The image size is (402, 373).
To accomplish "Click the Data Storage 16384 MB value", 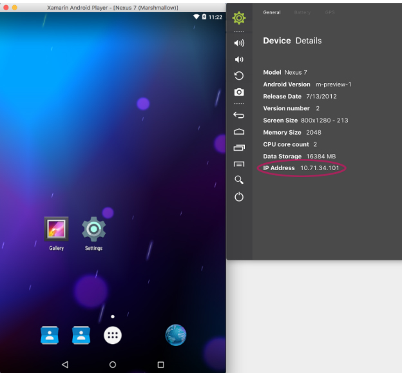I will 321,157.
